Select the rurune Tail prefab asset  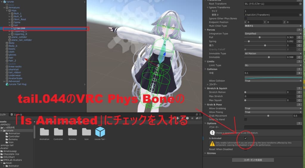(100, 132)
